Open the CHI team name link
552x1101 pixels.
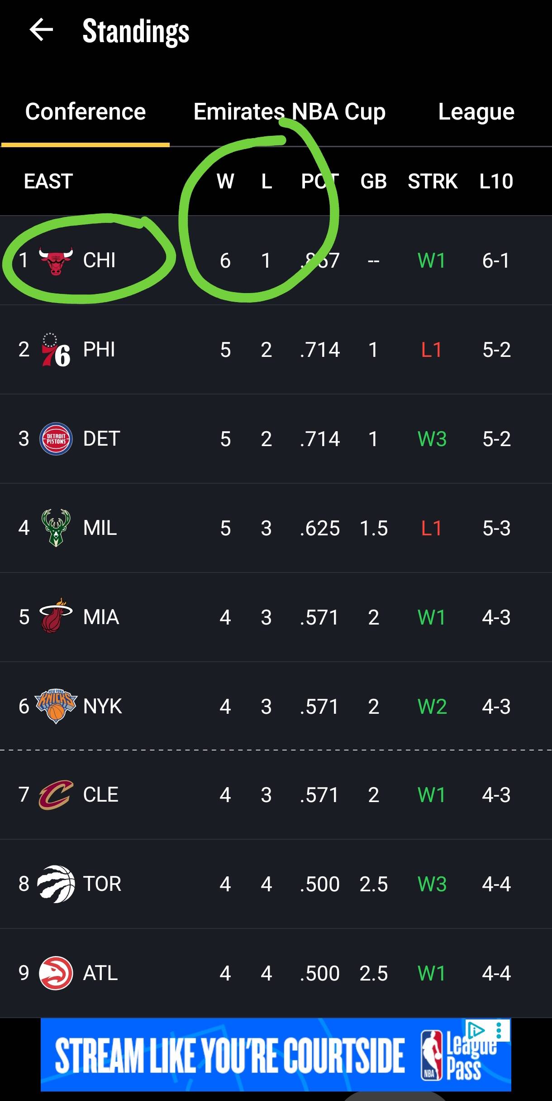click(x=100, y=260)
